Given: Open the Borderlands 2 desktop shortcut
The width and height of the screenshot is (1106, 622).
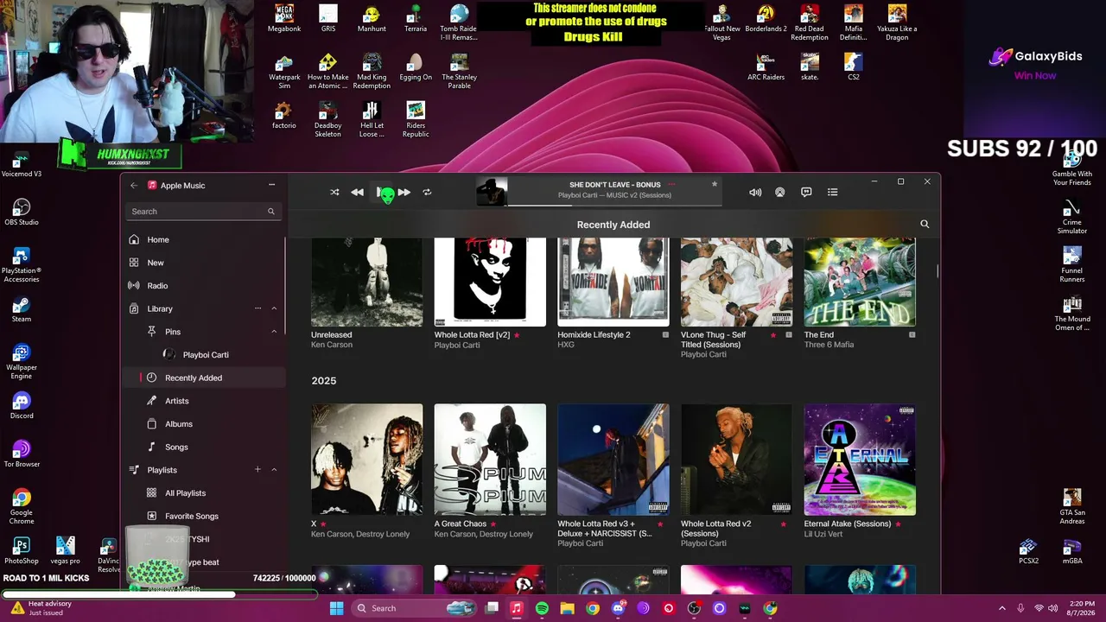Looking at the screenshot, I should tap(766, 19).
